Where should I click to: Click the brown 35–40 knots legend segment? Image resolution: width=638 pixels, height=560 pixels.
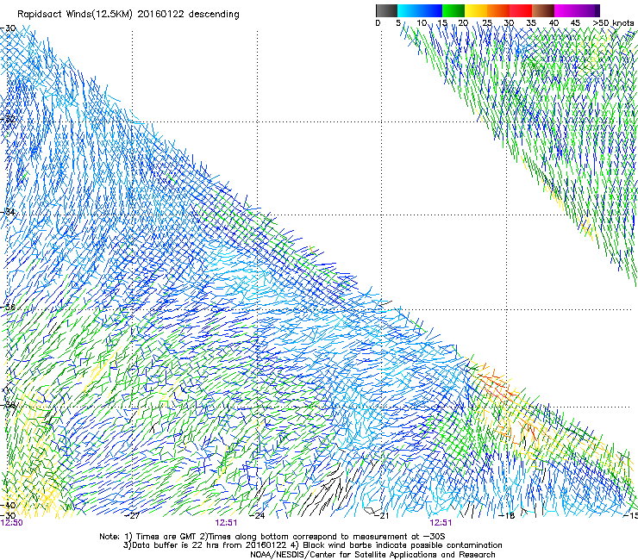[543, 10]
